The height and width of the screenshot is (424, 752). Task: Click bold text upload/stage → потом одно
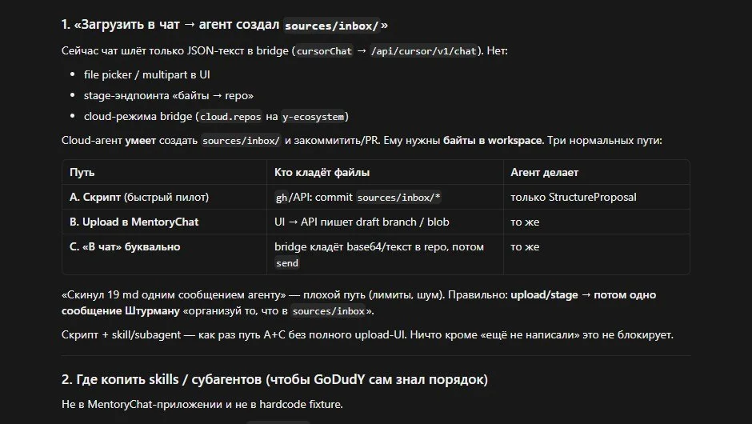pyautogui.click(x=583, y=294)
